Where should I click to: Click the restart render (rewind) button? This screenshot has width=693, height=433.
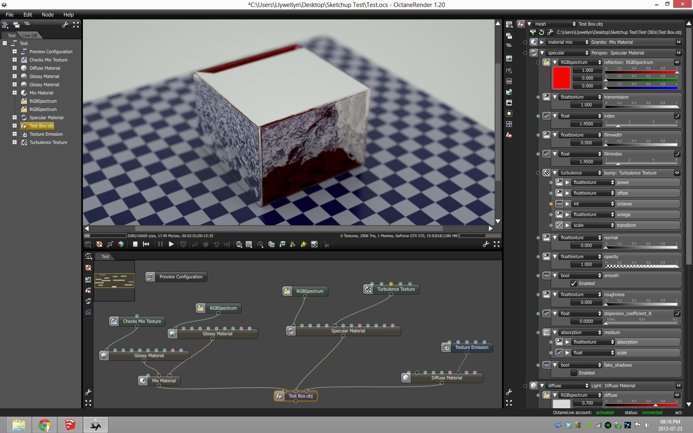pyautogui.click(x=146, y=244)
